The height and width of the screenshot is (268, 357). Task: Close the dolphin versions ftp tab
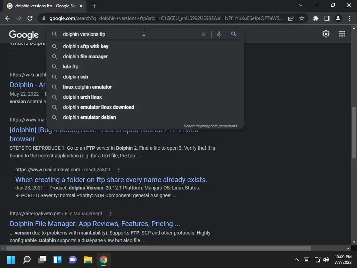click(81, 6)
